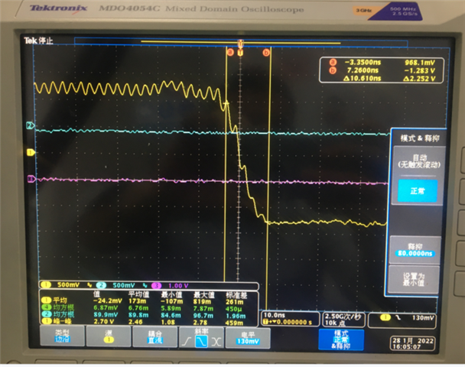Click the waveform record view bar at top
The width and height of the screenshot is (465, 367).
[x=241, y=41]
